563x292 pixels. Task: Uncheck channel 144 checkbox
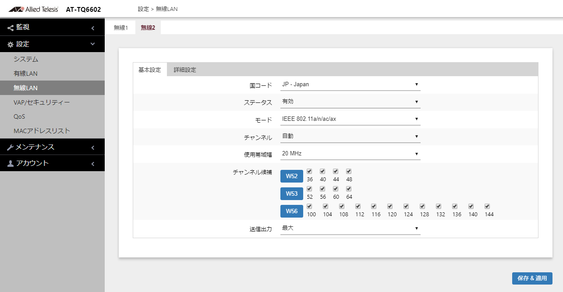pos(487,206)
